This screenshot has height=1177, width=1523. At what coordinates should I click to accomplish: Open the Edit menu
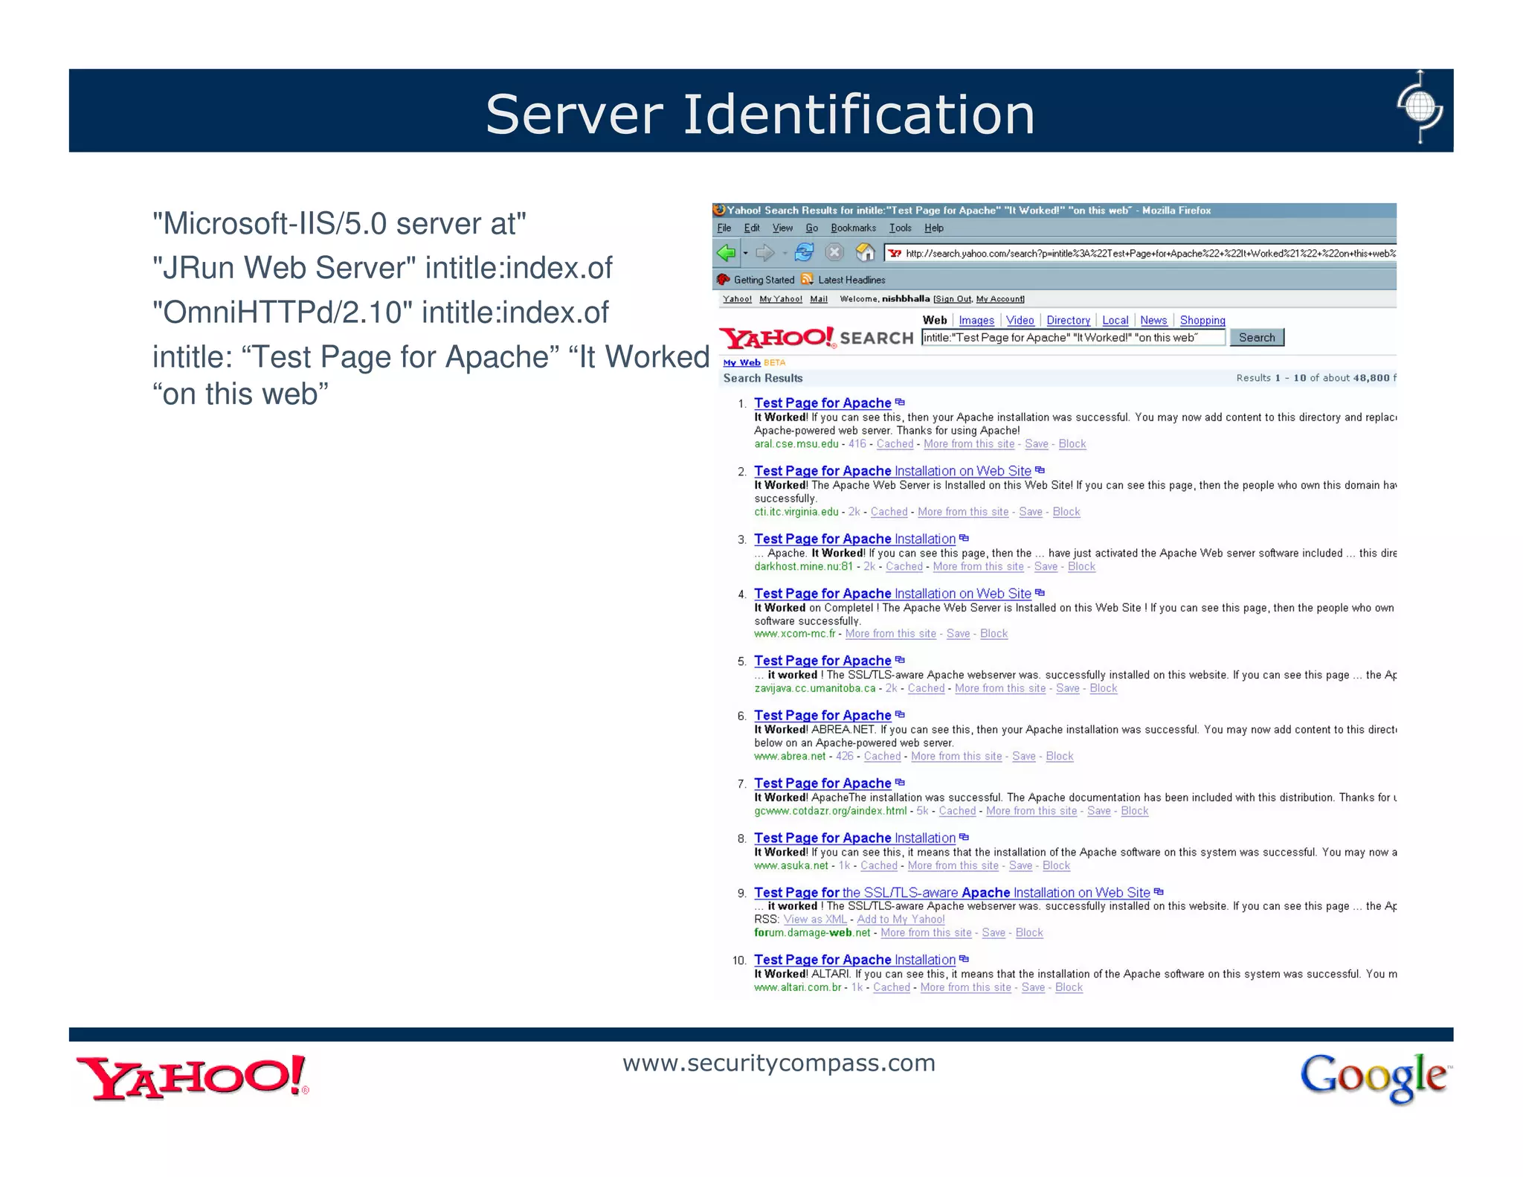tap(752, 228)
